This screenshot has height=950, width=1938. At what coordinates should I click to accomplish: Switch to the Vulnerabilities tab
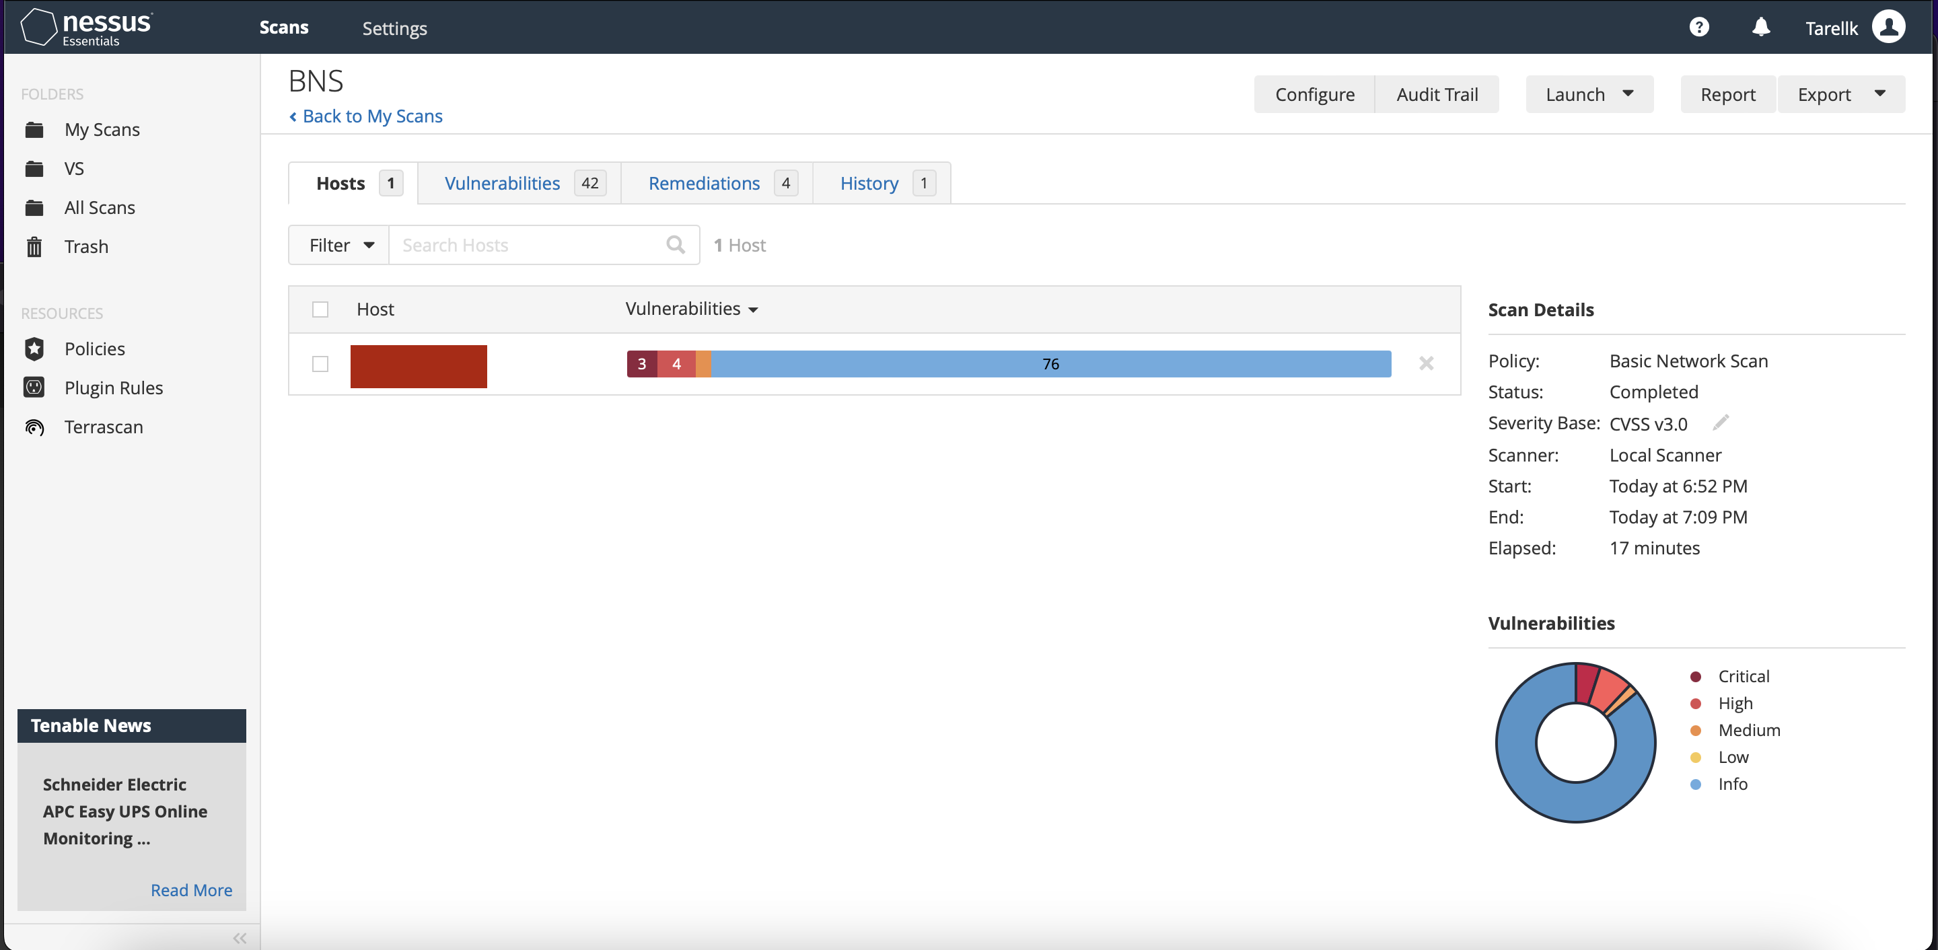pos(503,183)
